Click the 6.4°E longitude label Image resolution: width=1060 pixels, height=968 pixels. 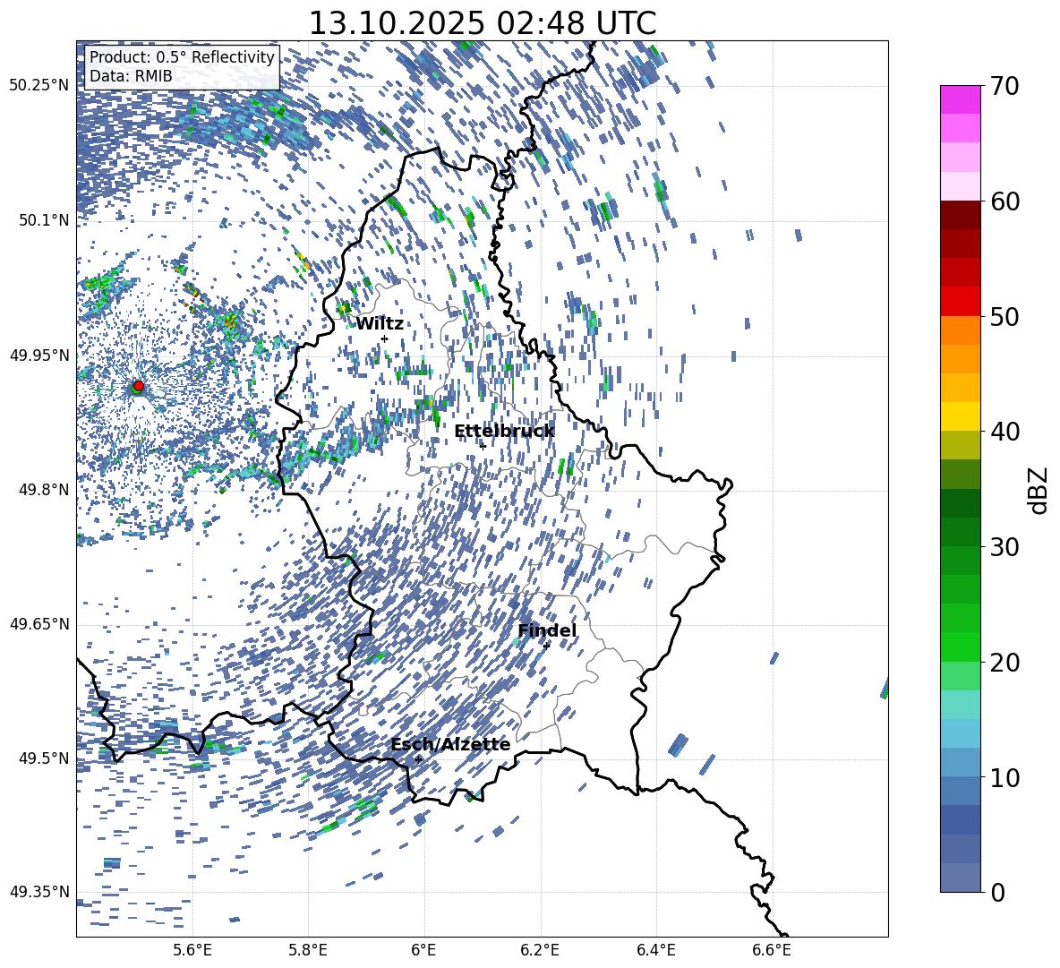tap(655, 950)
